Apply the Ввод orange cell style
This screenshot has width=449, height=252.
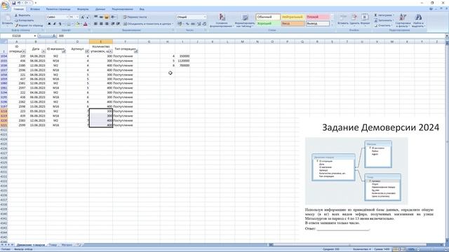pos(293,24)
